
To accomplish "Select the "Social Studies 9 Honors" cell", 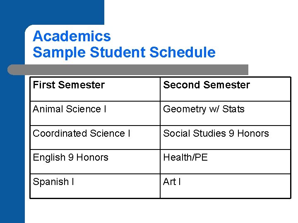I will point(216,133).
